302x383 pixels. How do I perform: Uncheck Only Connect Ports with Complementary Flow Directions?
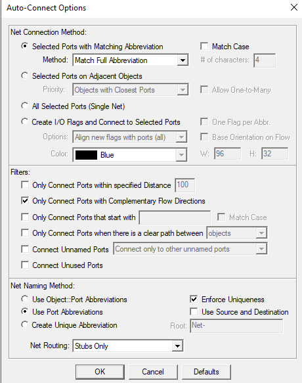(x=25, y=201)
